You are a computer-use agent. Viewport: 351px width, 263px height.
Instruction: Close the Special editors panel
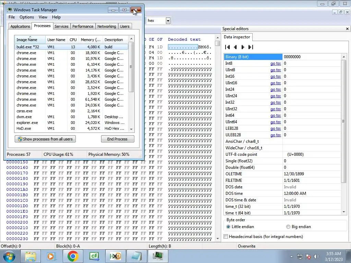pos(347,29)
